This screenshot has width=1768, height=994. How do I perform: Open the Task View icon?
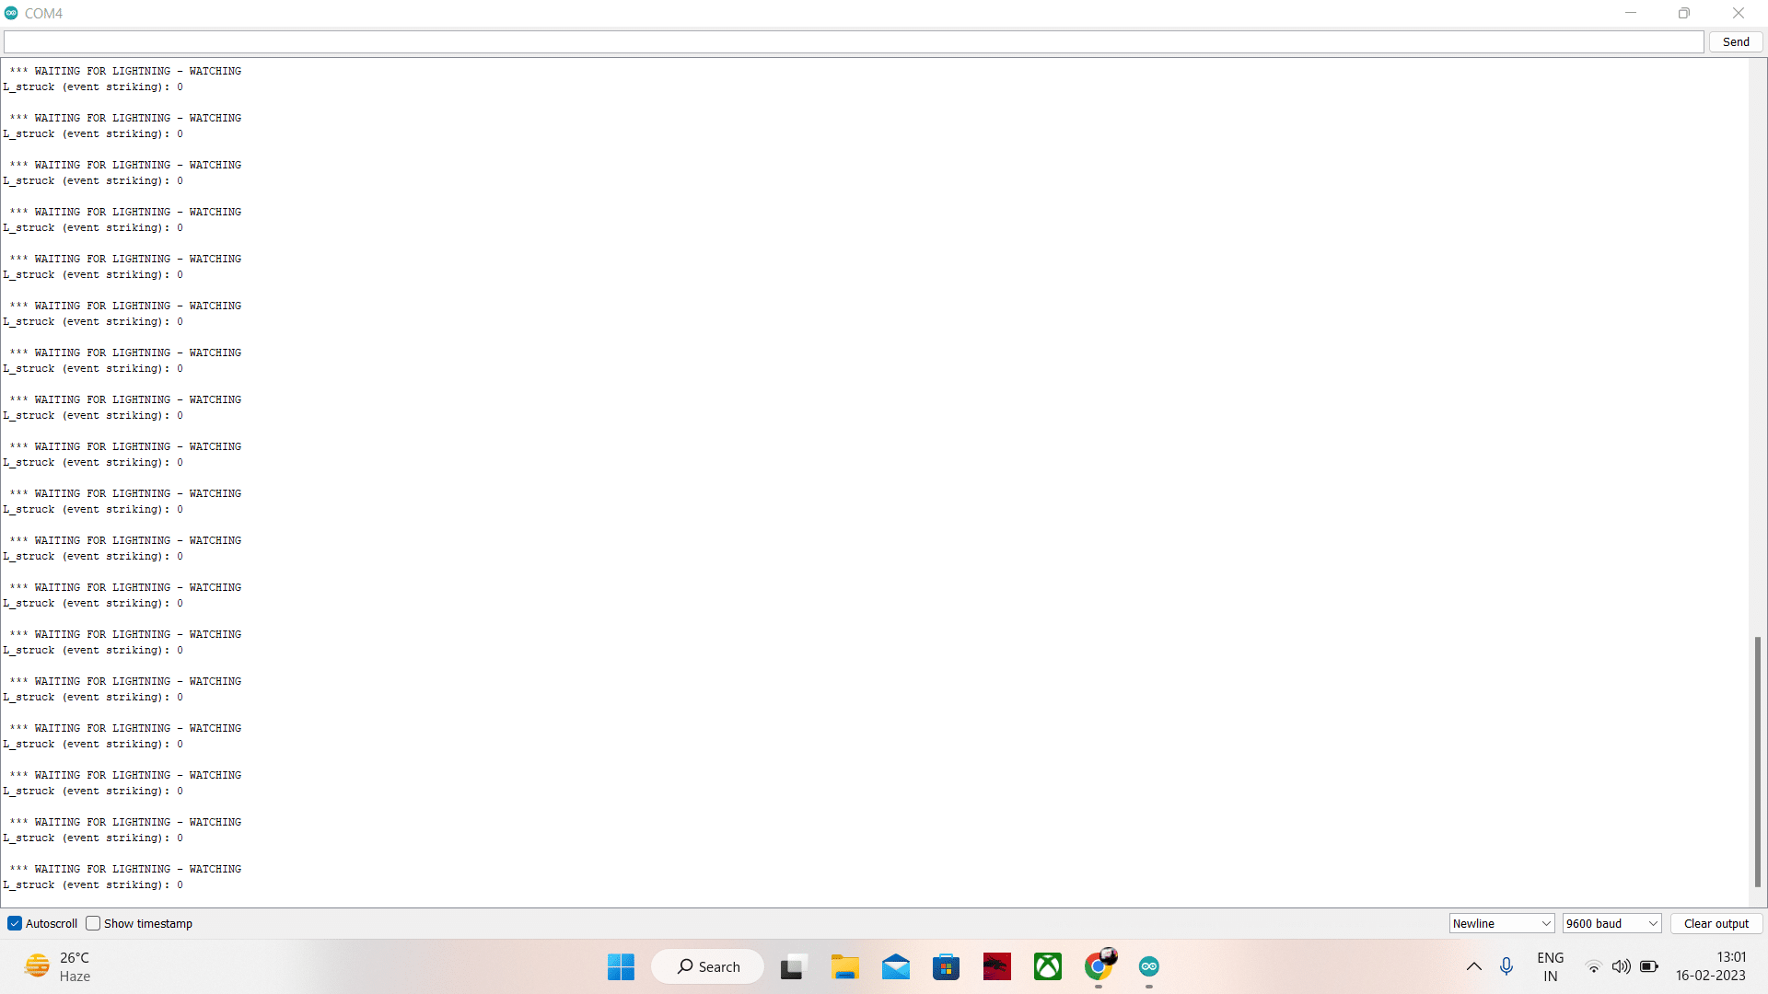(793, 966)
